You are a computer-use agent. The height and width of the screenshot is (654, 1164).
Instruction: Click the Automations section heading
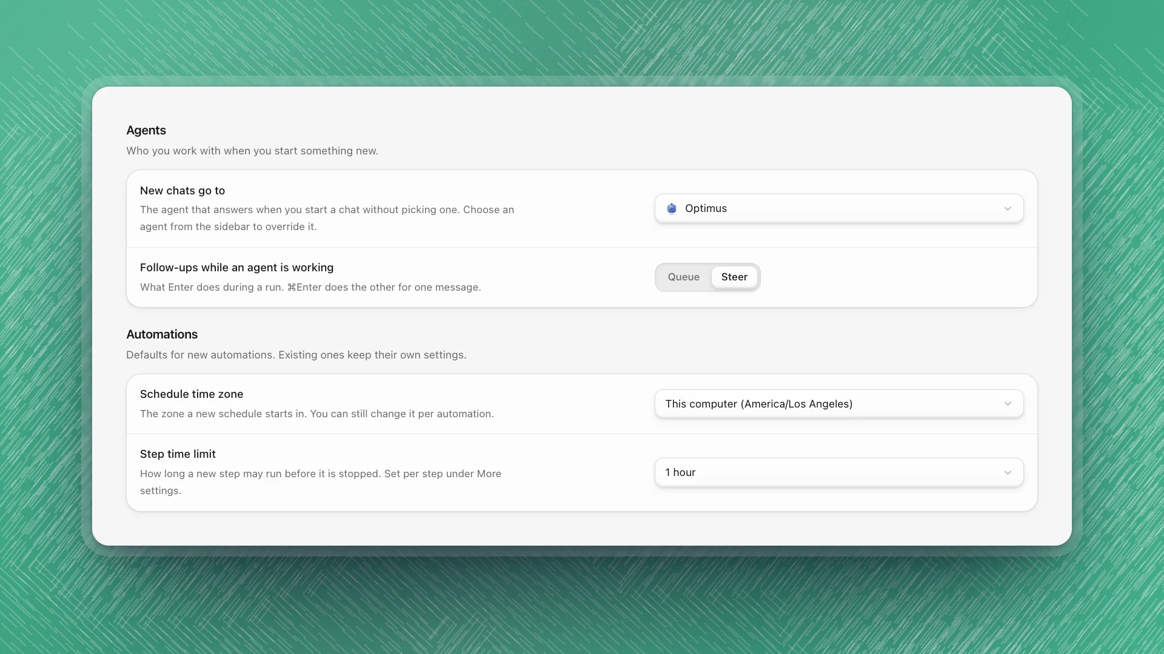pyautogui.click(x=162, y=334)
